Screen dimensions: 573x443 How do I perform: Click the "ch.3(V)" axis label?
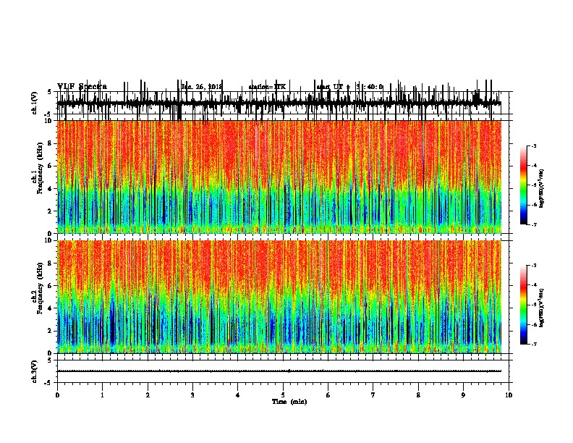click(34, 372)
